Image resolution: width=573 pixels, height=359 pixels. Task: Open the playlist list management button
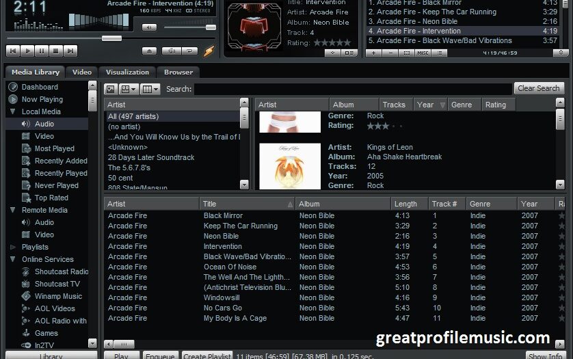440,53
